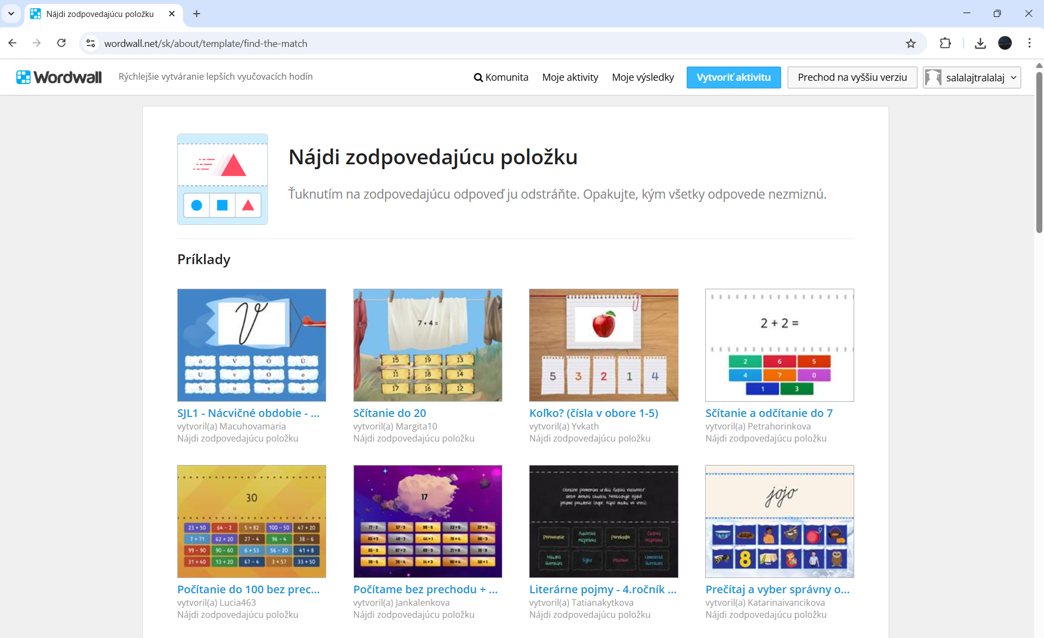1044x638 pixels.
Task: Open a new browser tab
Action: click(x=197, y=14)
